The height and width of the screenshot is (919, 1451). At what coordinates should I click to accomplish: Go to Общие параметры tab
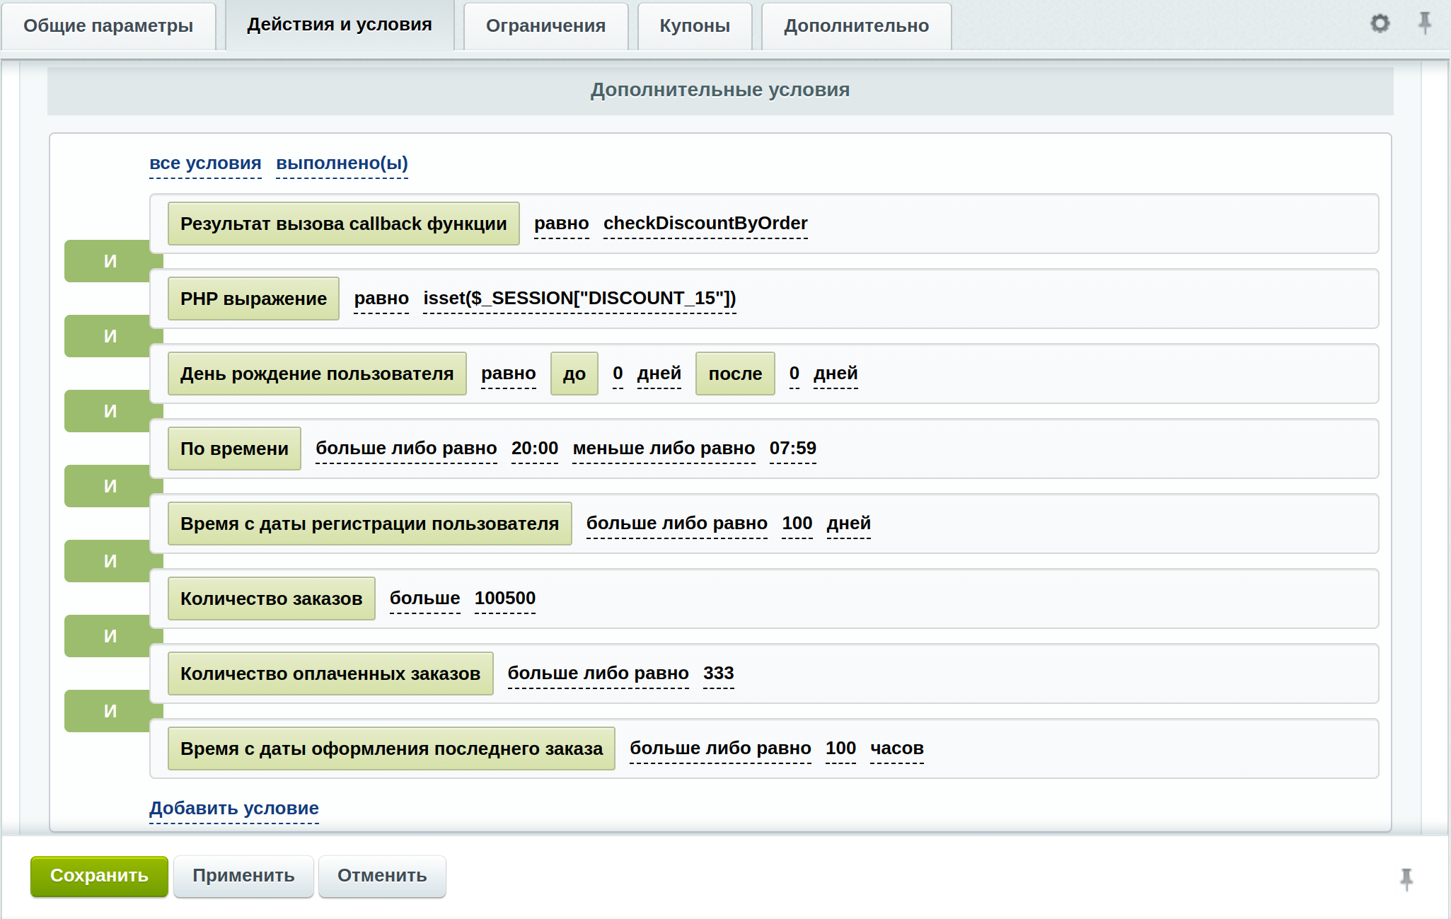click(108, 26)
